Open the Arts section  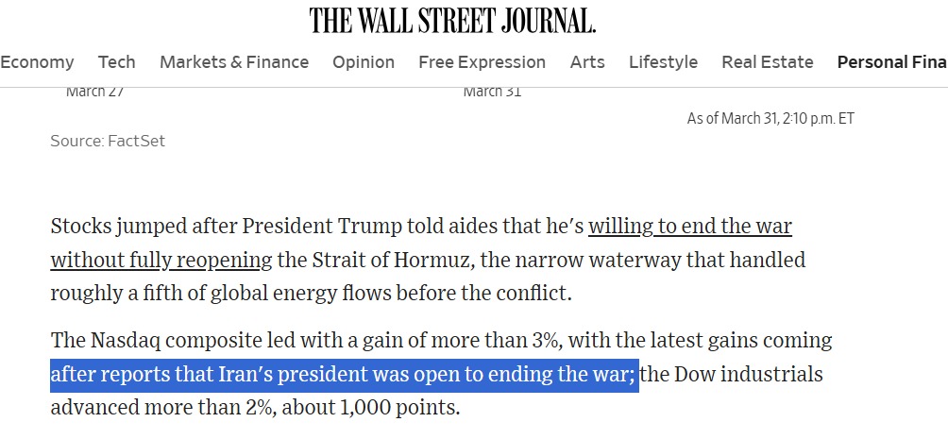tap(587, 62)
